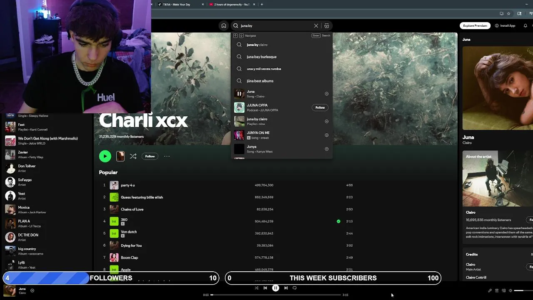Play 'Guess featuring billie eilish' track
The image size is (533, 300).
[x=142, y=197]
